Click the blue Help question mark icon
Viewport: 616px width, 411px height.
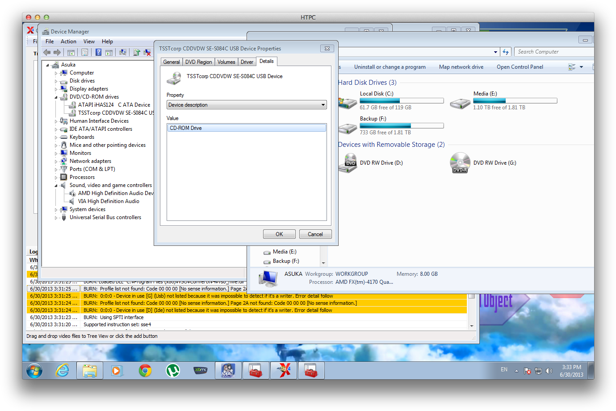click(x=98, y=52)
